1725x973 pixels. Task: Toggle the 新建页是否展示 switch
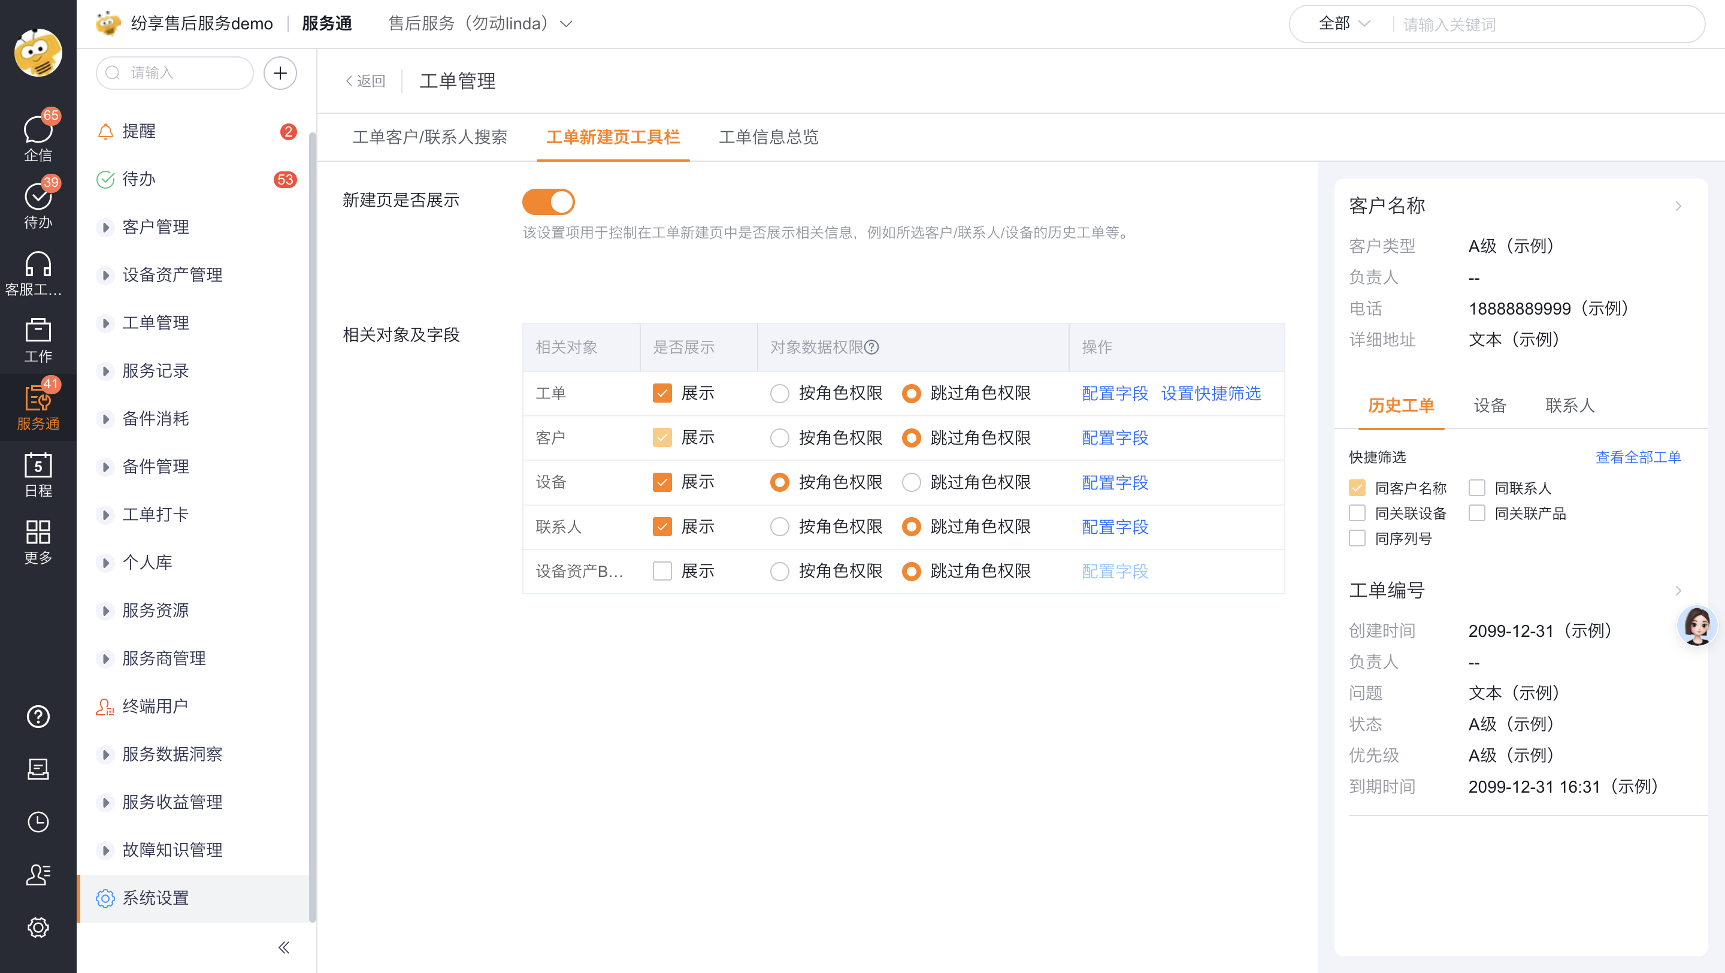pos(549,201)
